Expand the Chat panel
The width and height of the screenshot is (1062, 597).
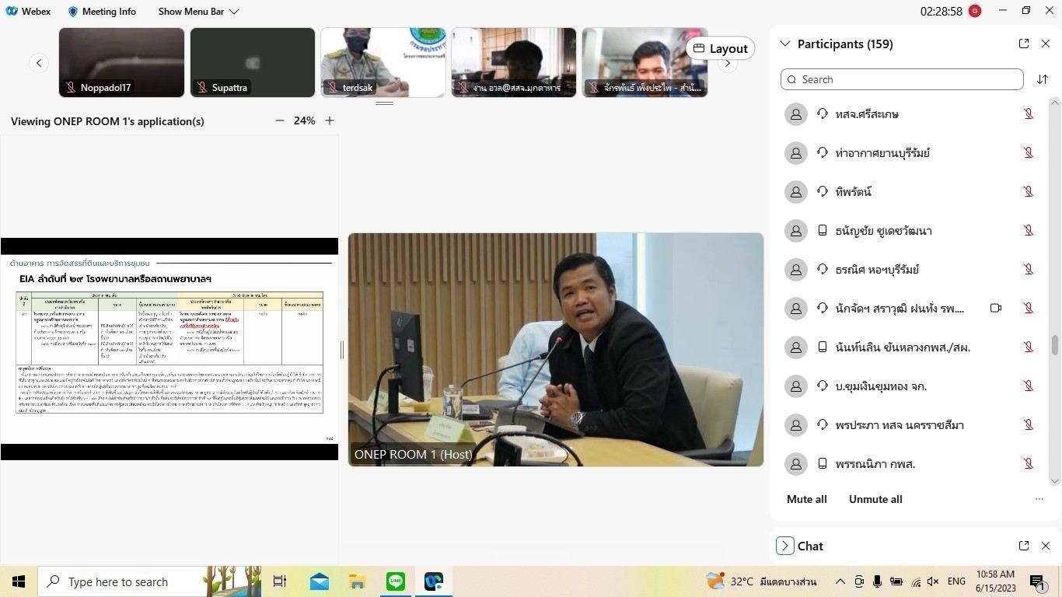[785, 546]
